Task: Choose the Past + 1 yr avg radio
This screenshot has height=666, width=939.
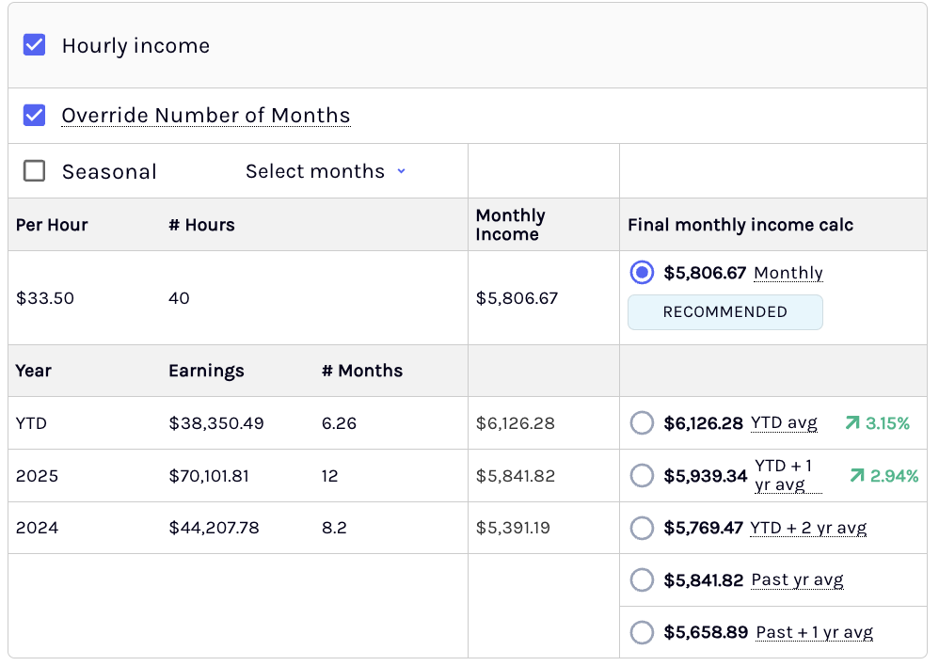Action: tap(642, 632)
